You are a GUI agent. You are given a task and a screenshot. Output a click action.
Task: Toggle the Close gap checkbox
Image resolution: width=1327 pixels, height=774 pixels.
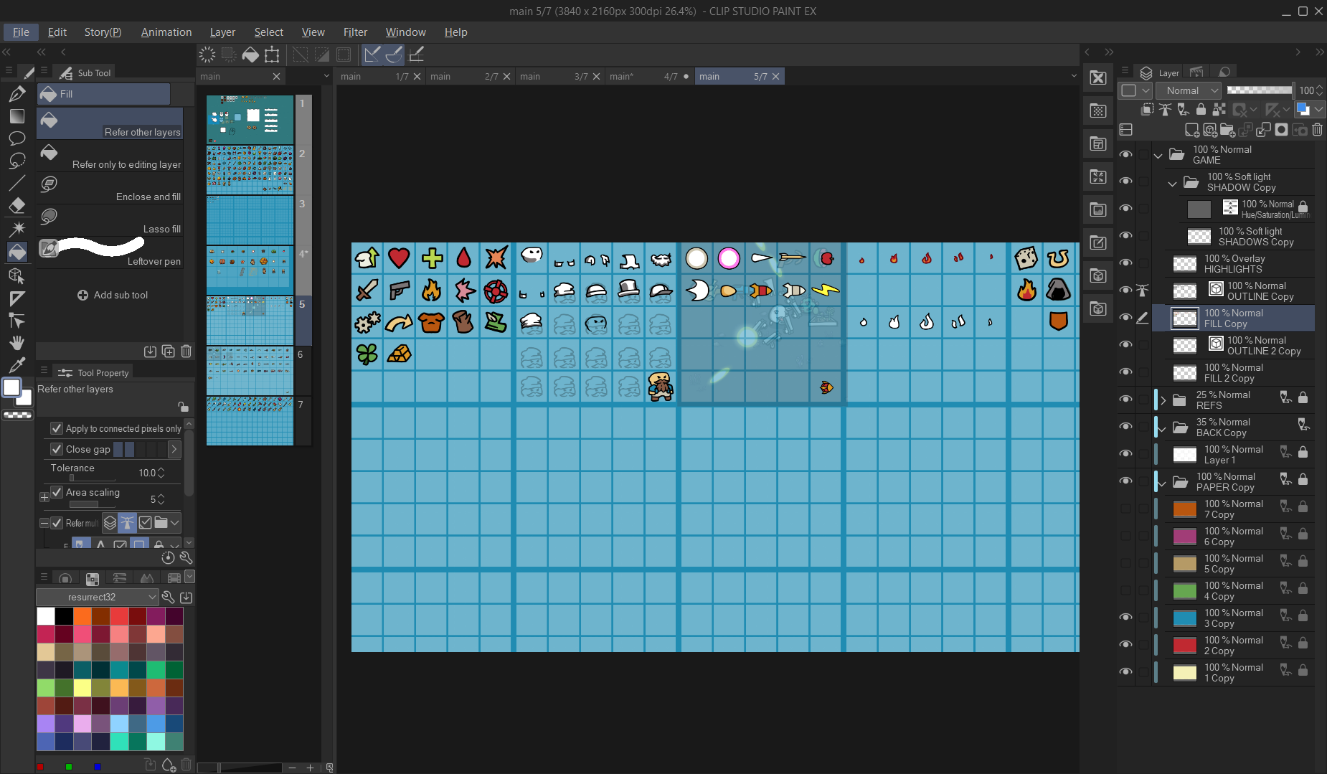pyautogui.click(x=57, y=449)
